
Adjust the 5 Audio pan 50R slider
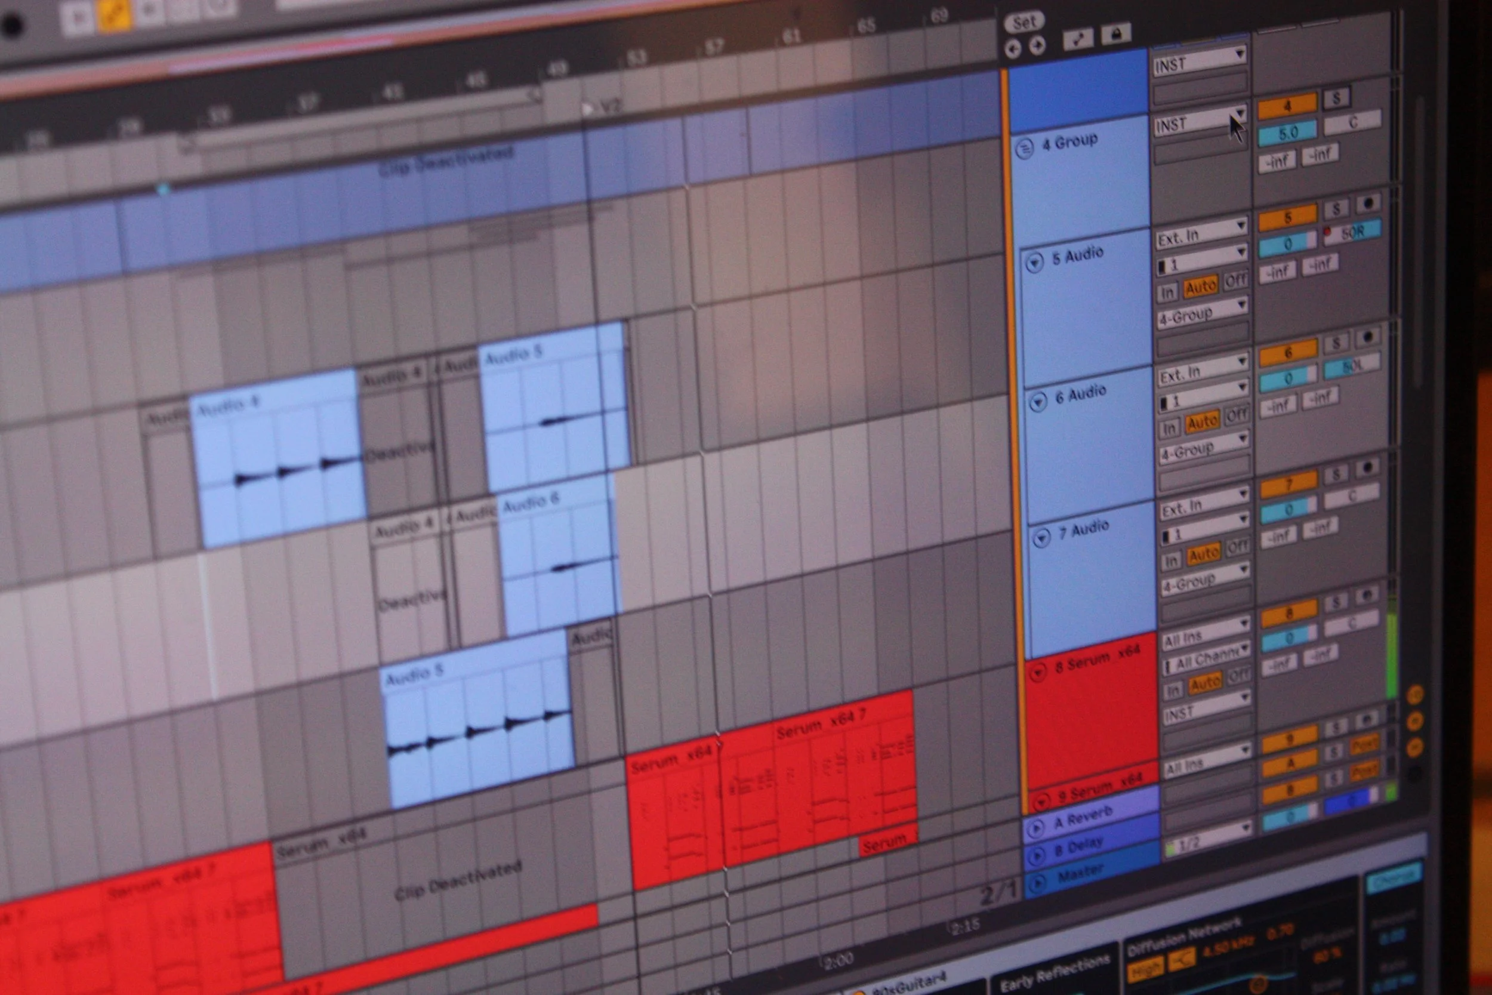pos(1354,232)
